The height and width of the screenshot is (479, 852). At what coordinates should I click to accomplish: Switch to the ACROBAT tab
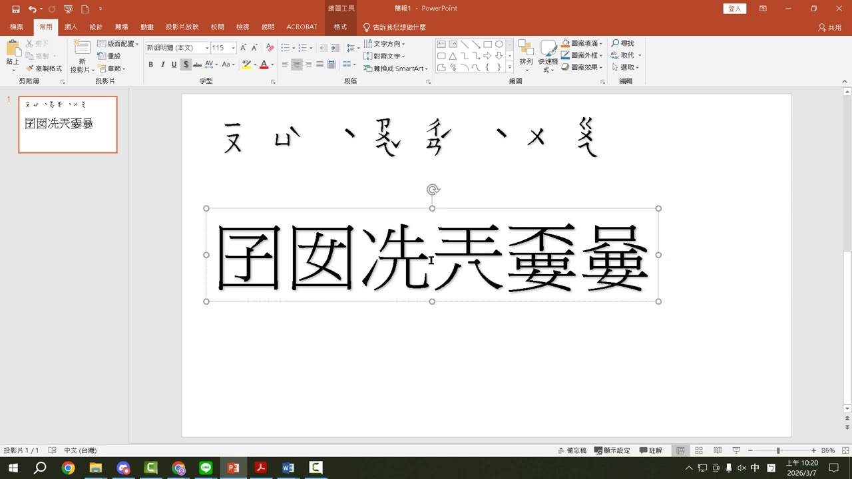pos(302,27)
